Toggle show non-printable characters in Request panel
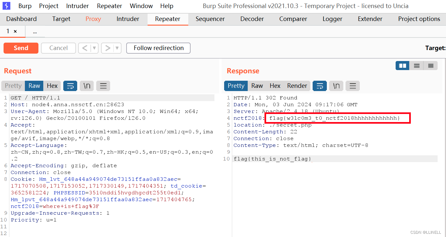 point(87,86)
